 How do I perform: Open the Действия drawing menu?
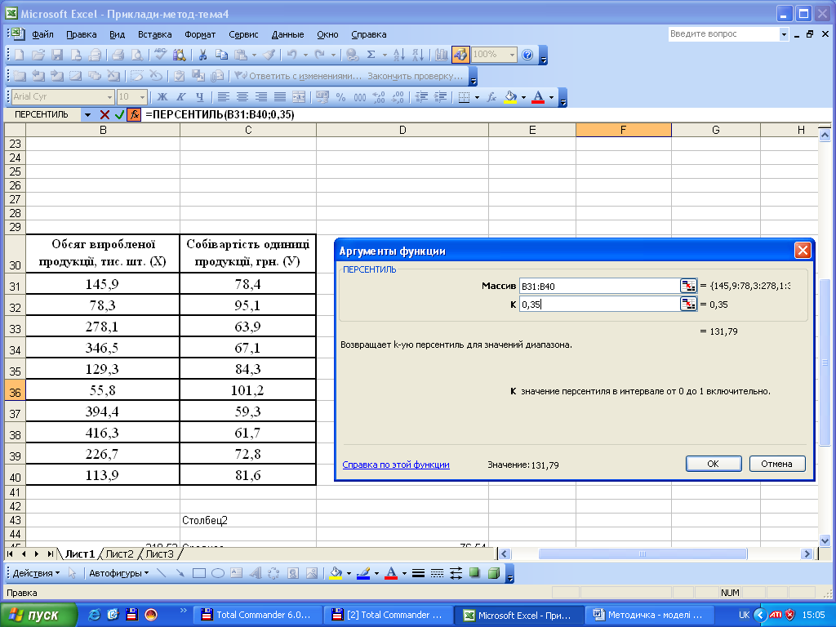click(36, 574)
